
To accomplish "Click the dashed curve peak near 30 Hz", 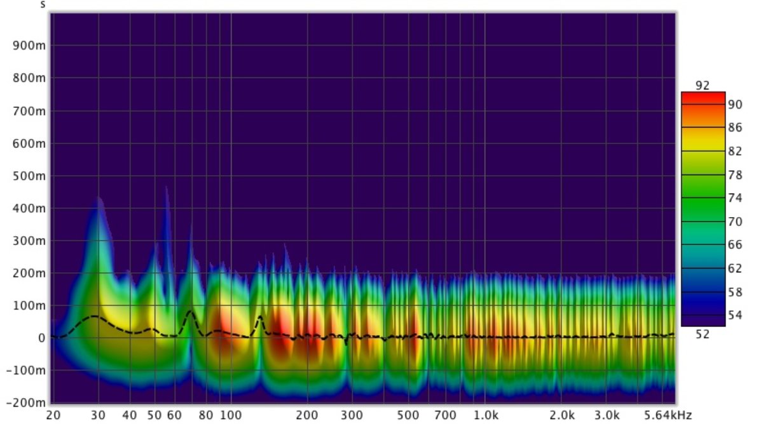I will click(95, 316).
